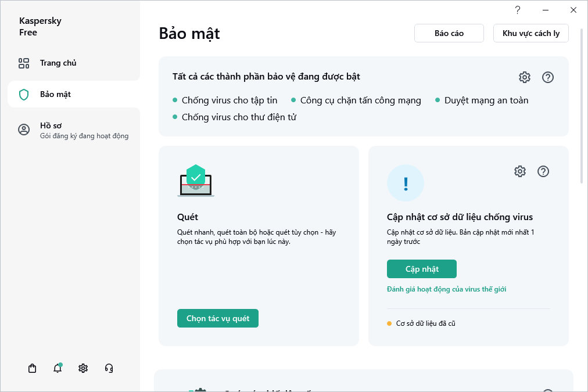
Task: Open Đánh giá hoạt động của virus link
Action: tap(446, 289)
